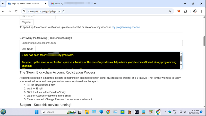Screen dimensions: 206x116
Task: Show hidden system tray icons
Action: 166,112
